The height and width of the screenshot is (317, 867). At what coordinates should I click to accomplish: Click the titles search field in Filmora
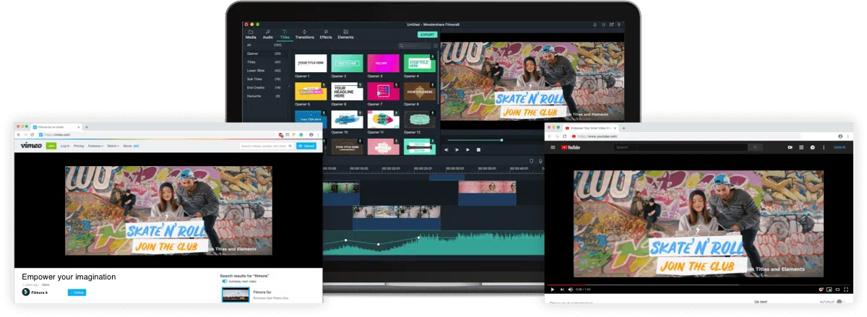coord(415,45)
